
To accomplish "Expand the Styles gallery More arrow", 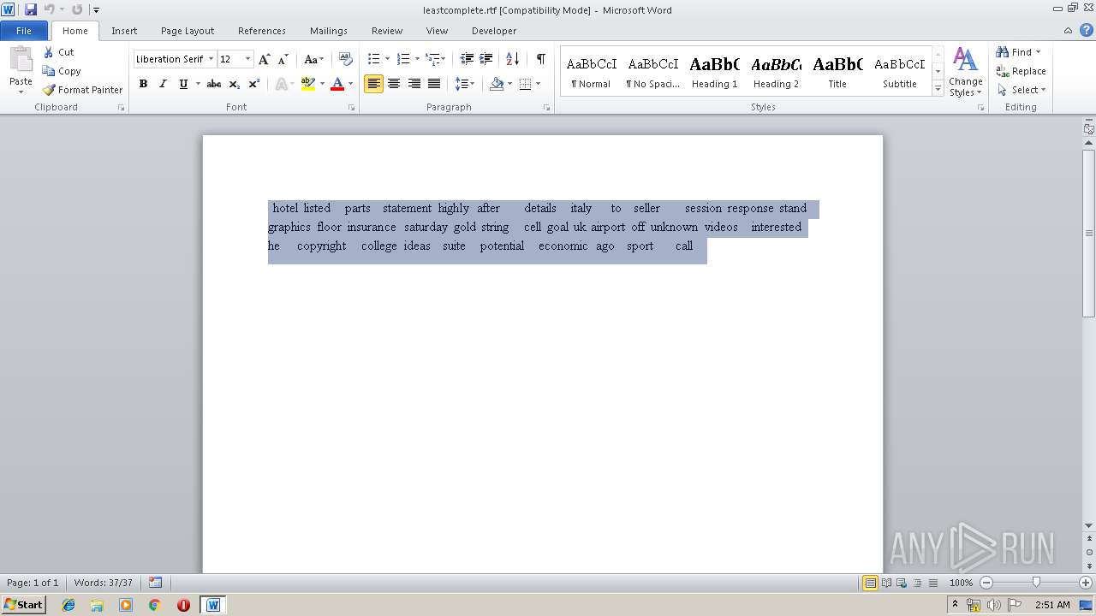I will (938, 89).
